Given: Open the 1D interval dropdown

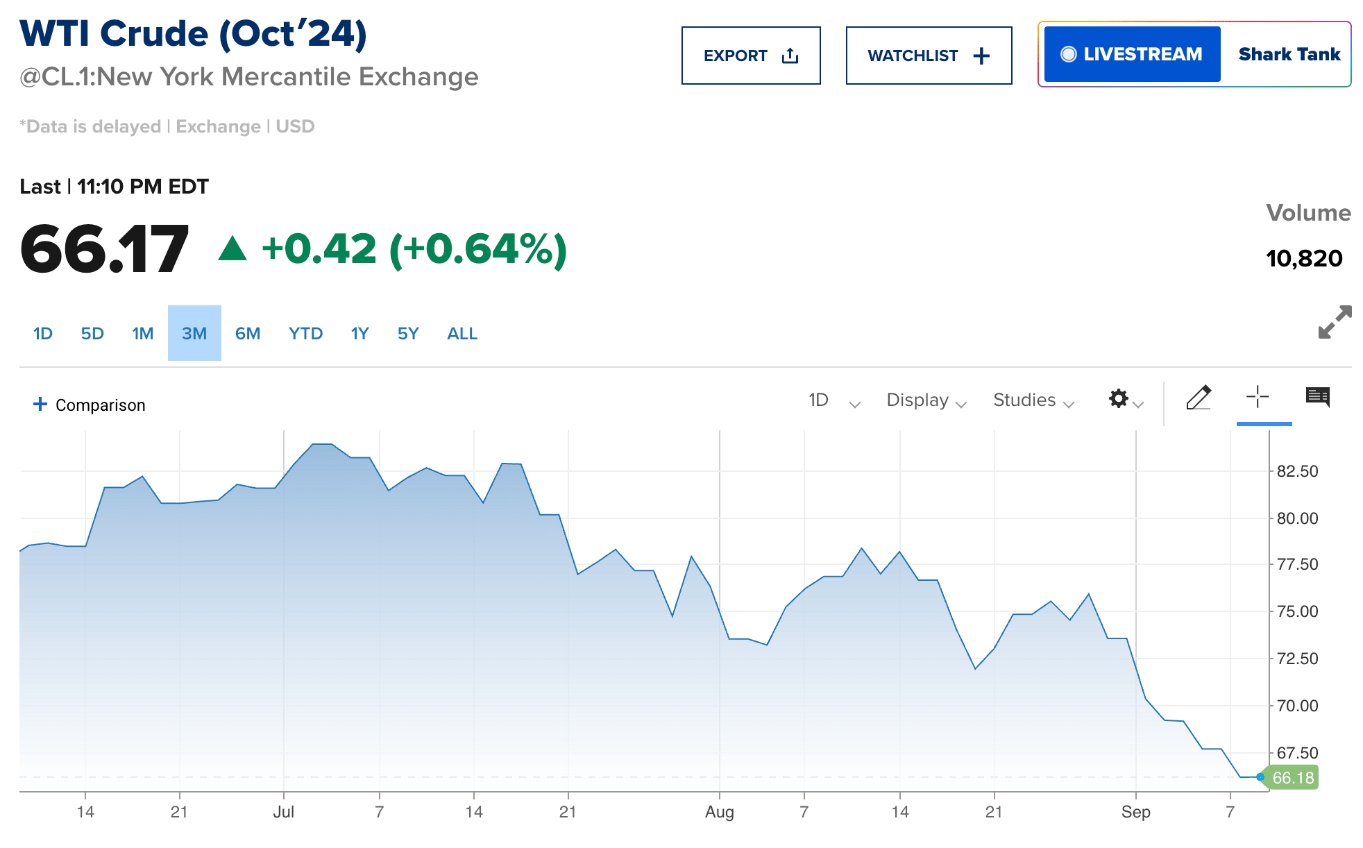Looking at the screenshot, I should (x=832, y=400).
